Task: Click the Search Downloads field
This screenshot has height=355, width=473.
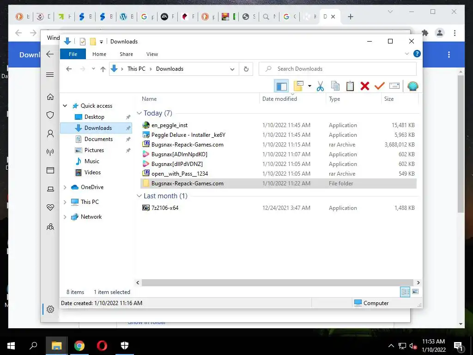Action: point(338,69)
